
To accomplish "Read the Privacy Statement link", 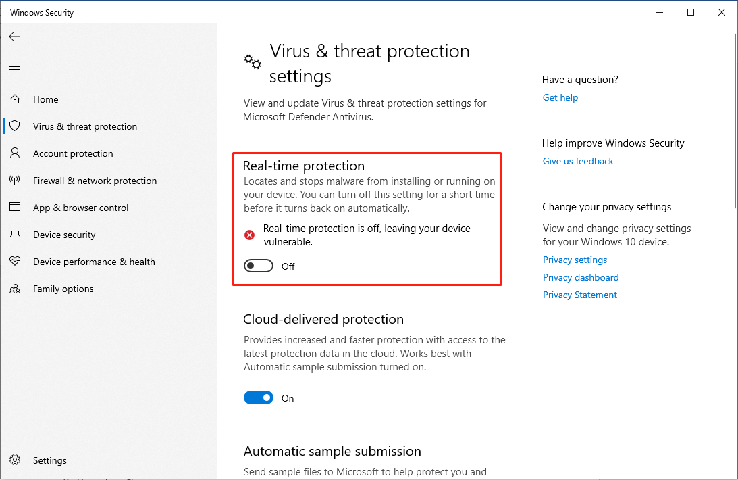I will [580, 295].
